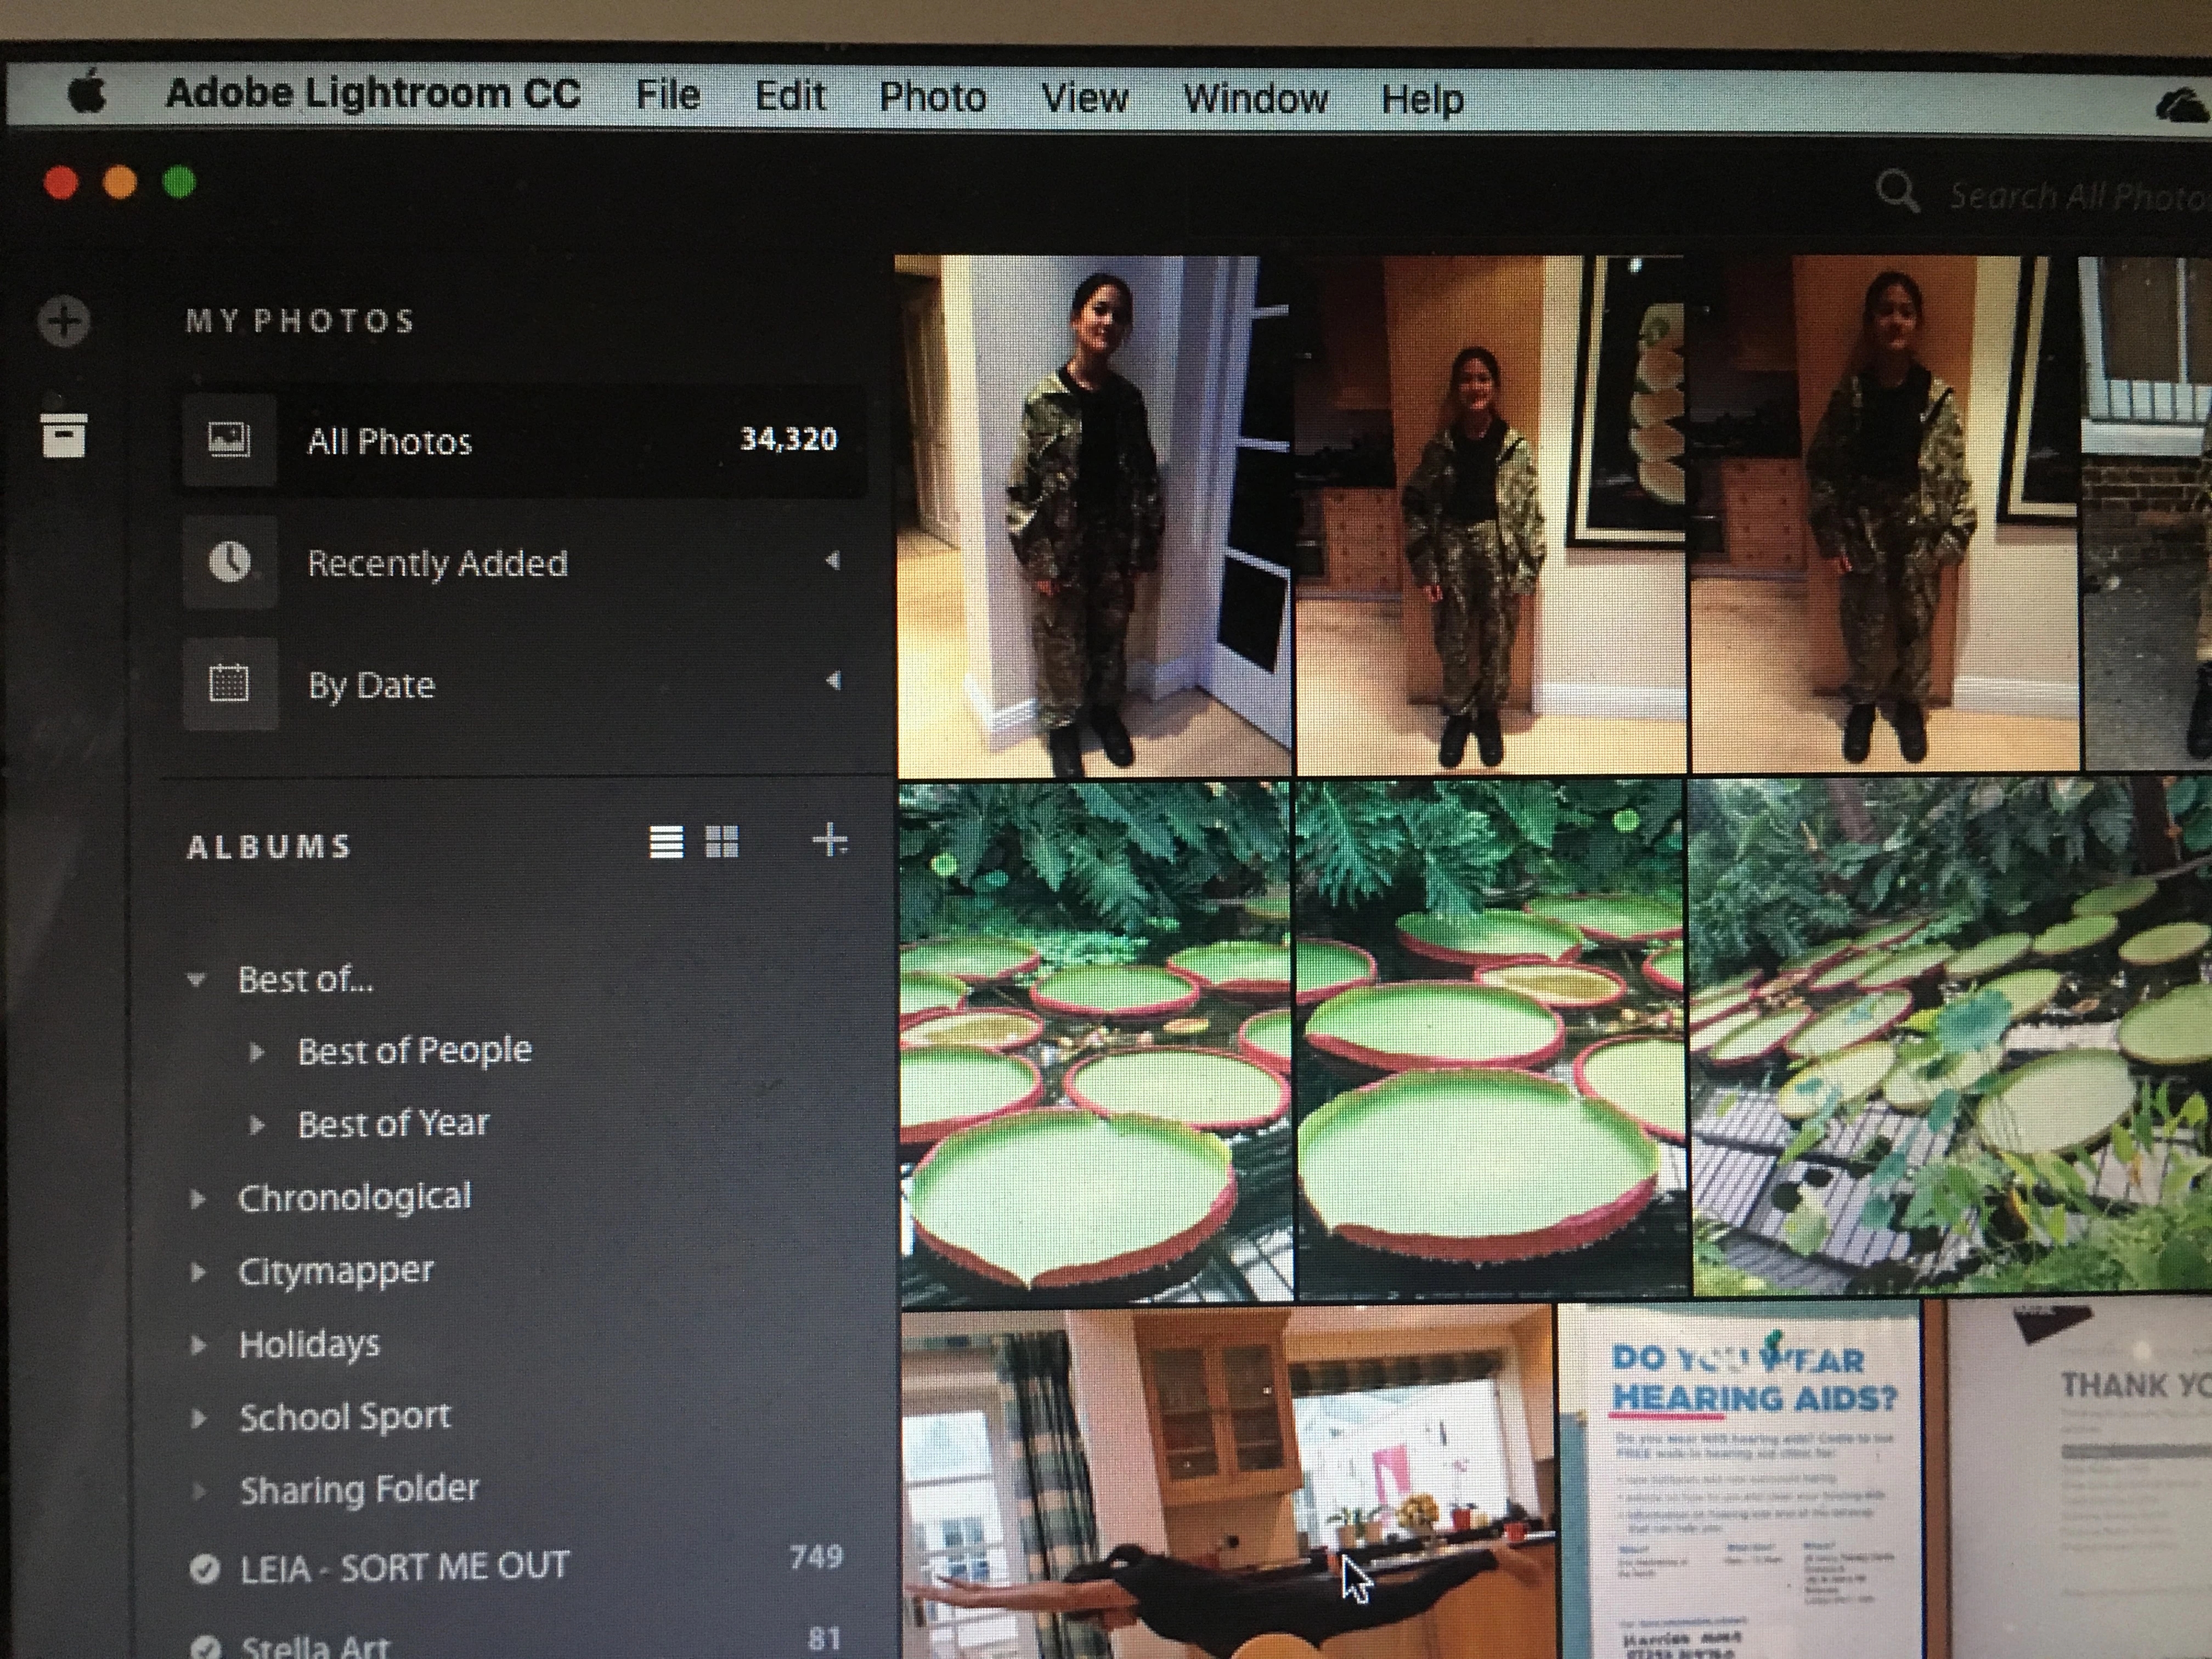Switch albums to grid view icon
Viewport: 2212px width, 1659px height.
[x=721, y=842]
